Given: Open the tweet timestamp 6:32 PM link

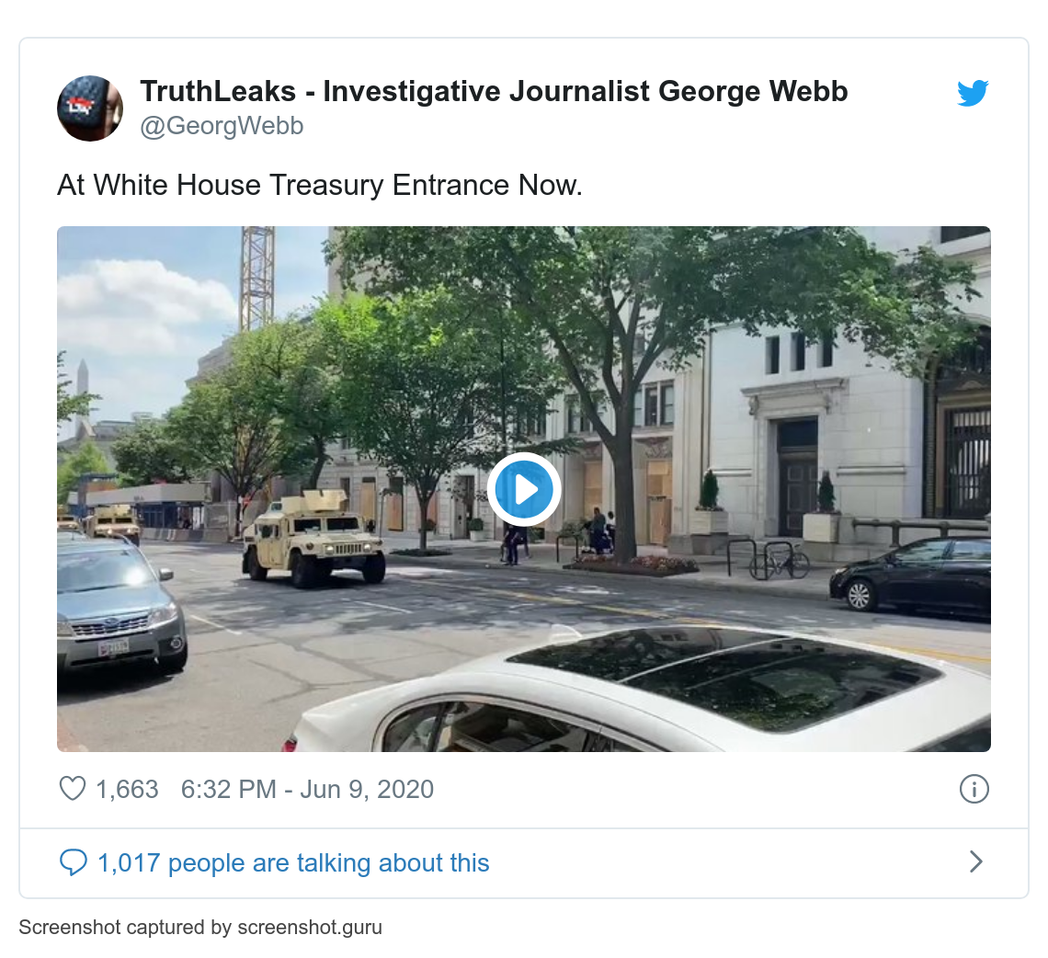Looking at the screenshot, I should 228,790.
